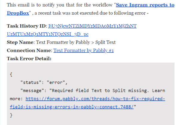Image resolution: width=176 pixels, height=125 pixels.
Task: Click the "Connection Name" bold label
Action: tap(29, 50)
